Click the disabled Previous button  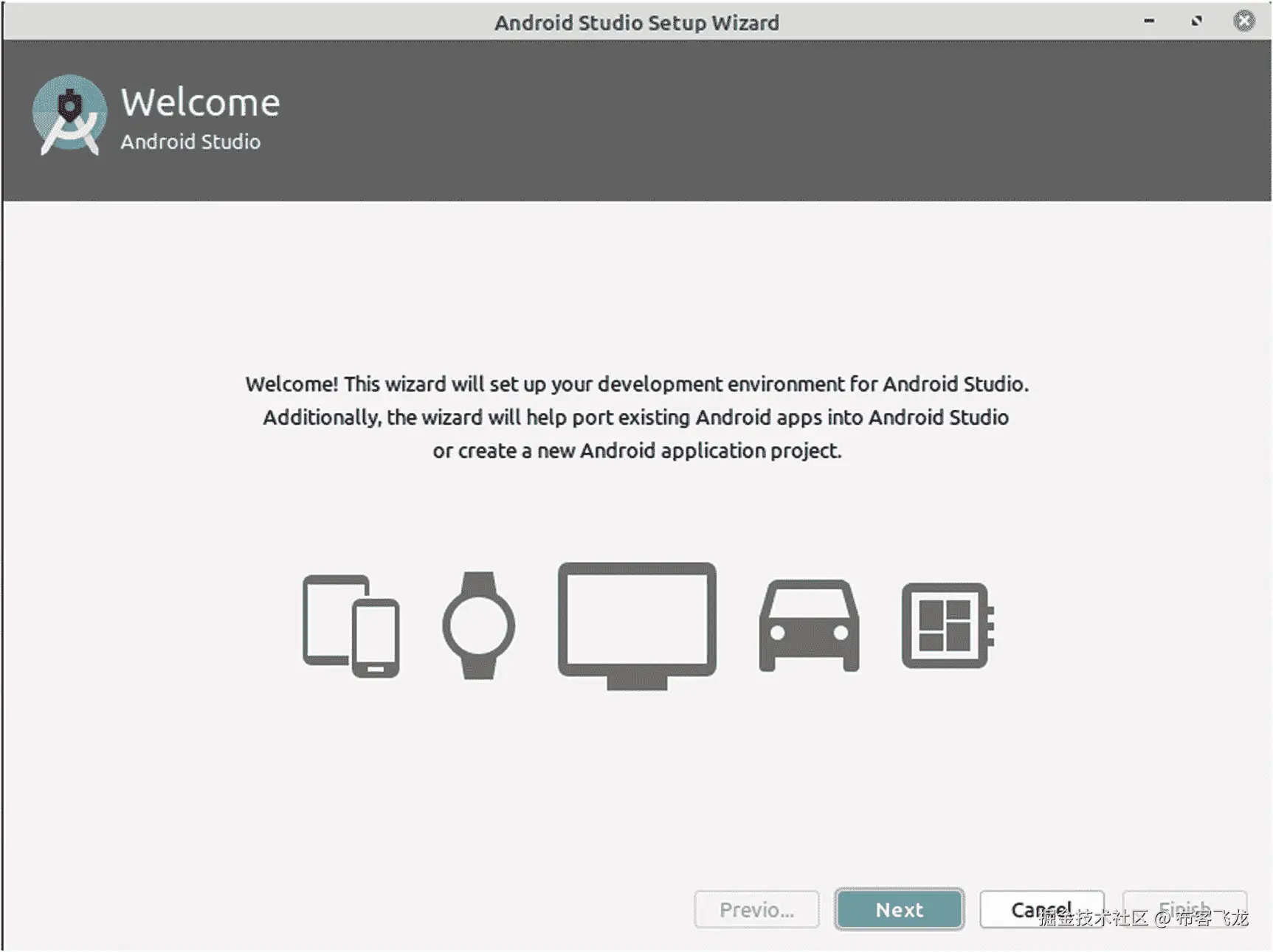[756, 909]
